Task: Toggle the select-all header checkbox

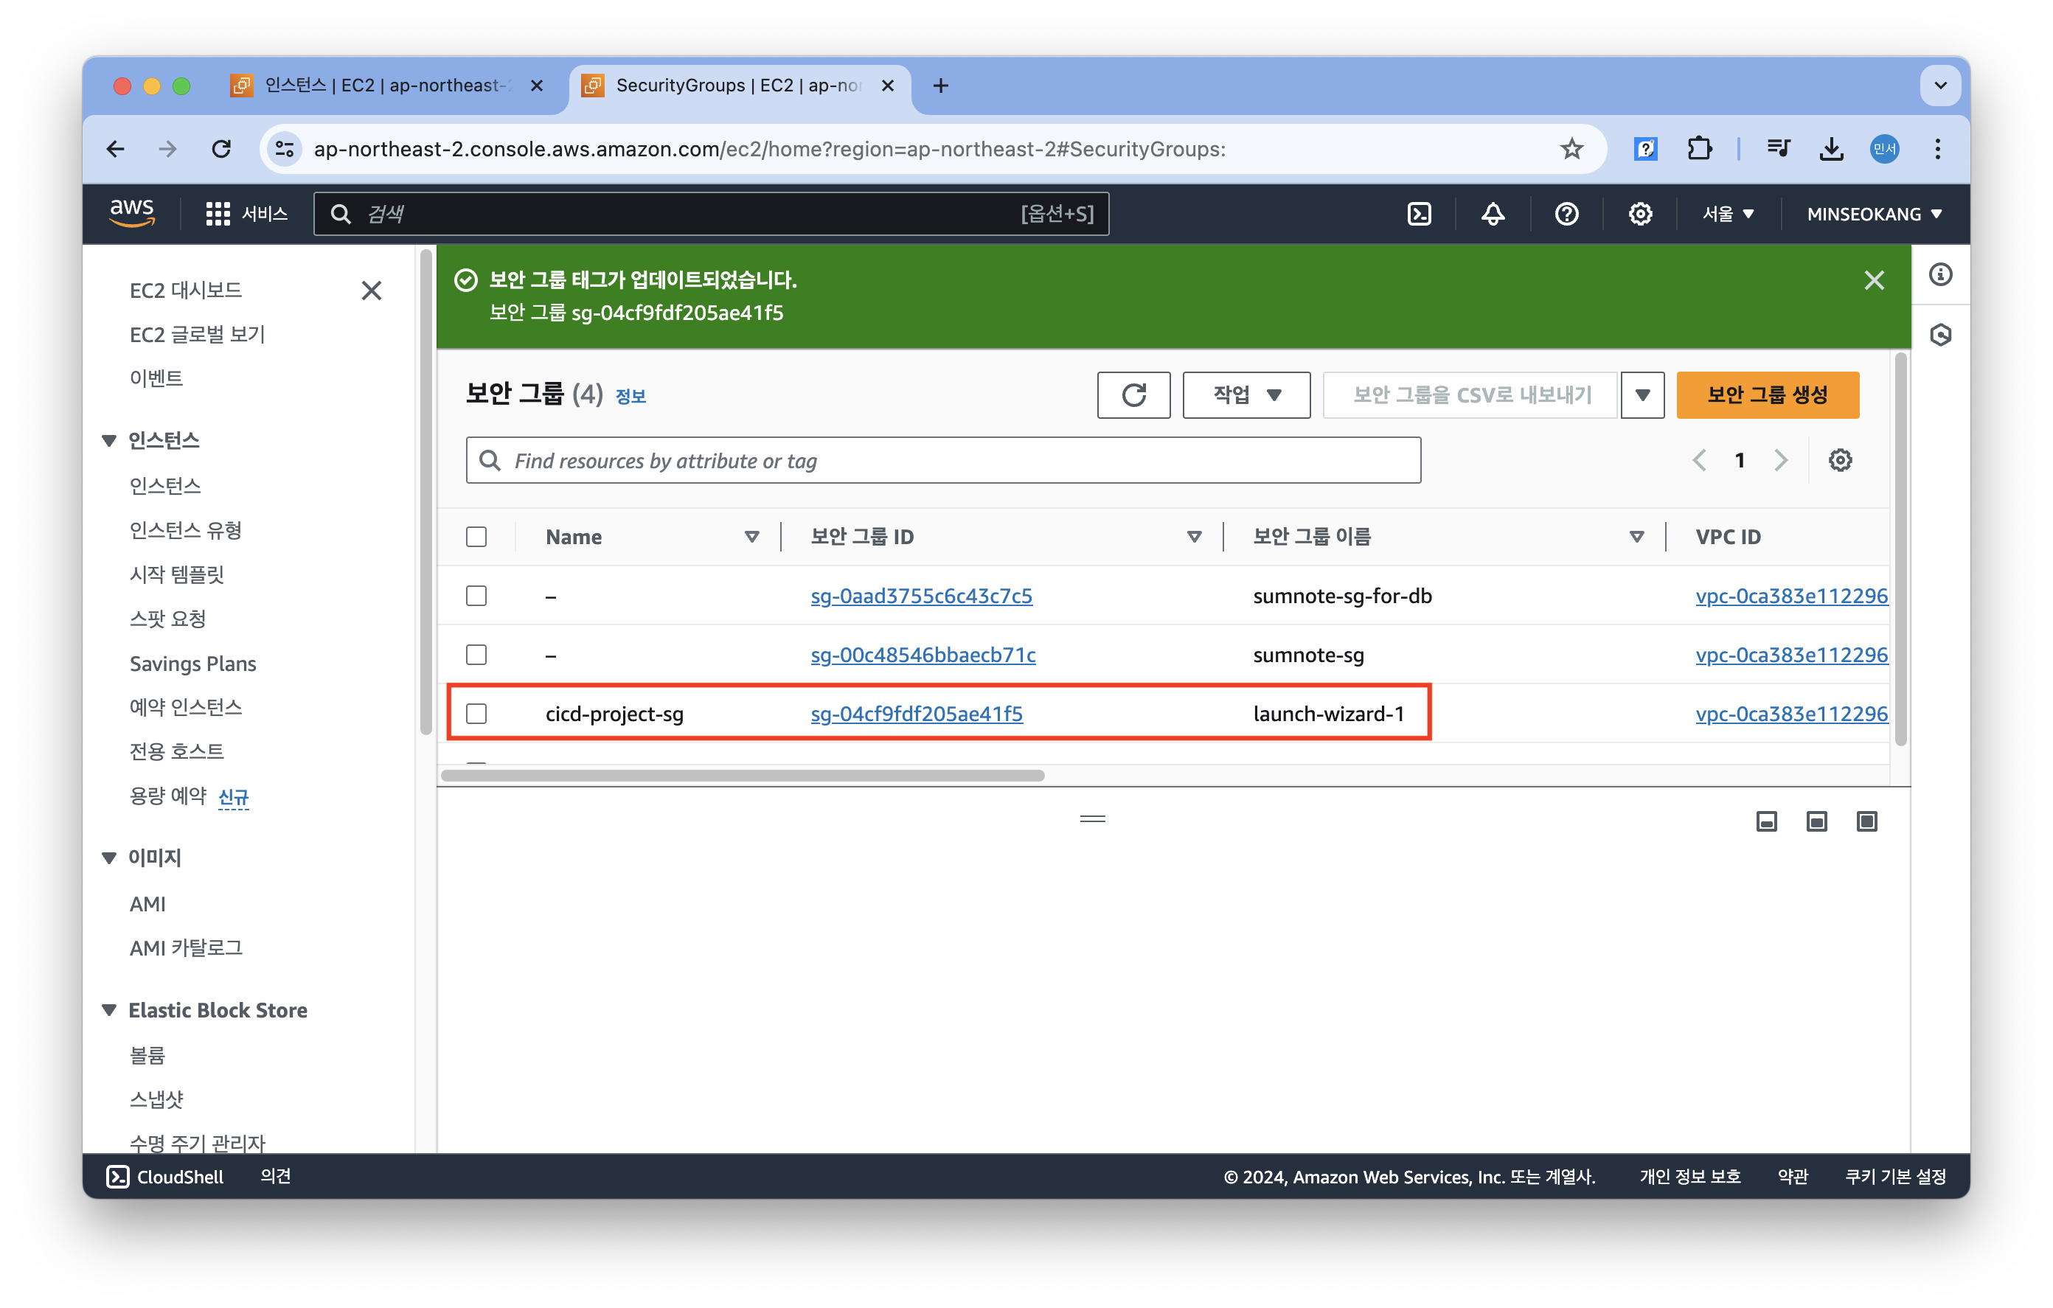Action: 476,538
